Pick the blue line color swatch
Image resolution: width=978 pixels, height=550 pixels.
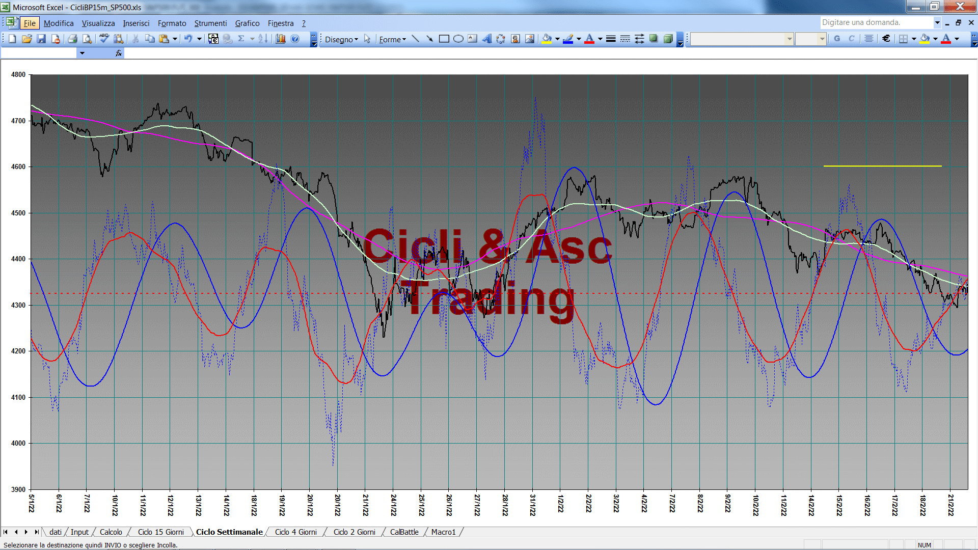568,39
